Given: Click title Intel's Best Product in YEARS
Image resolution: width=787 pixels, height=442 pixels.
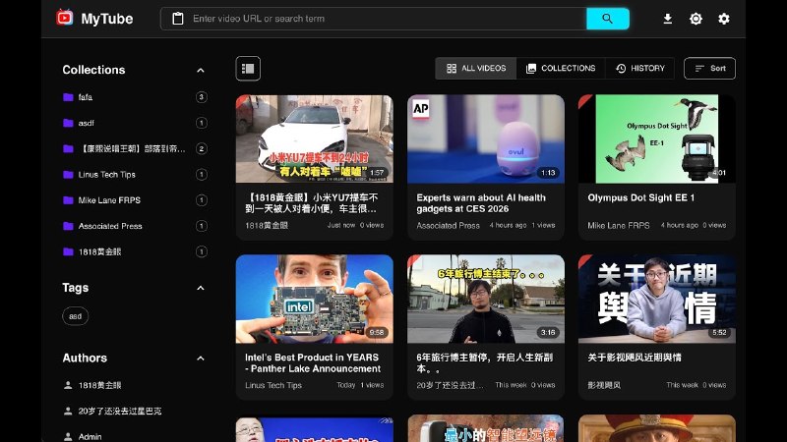Looking at the screenshot, I should (x=313, y=362).
